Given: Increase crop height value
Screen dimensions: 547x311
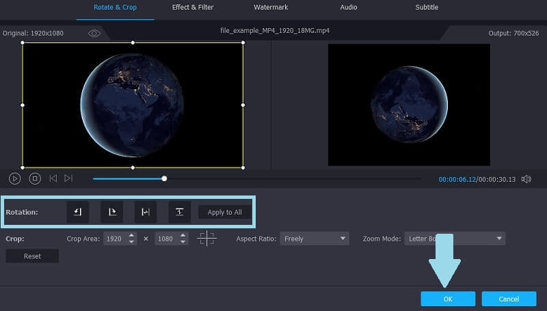Looking at the screenshot, I should click(x=183, y=235).
